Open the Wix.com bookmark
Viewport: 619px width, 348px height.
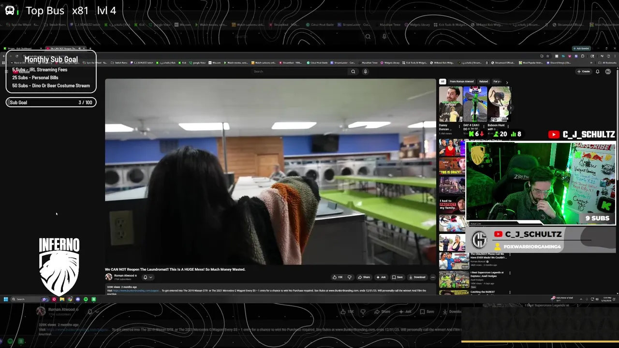coord(215,63)
